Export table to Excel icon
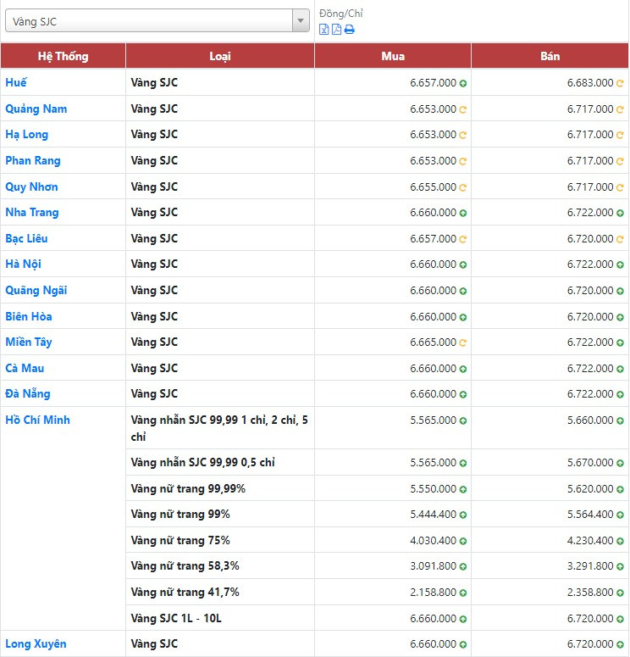The width and height of the screenshot is (630, 657). point(323,30)
